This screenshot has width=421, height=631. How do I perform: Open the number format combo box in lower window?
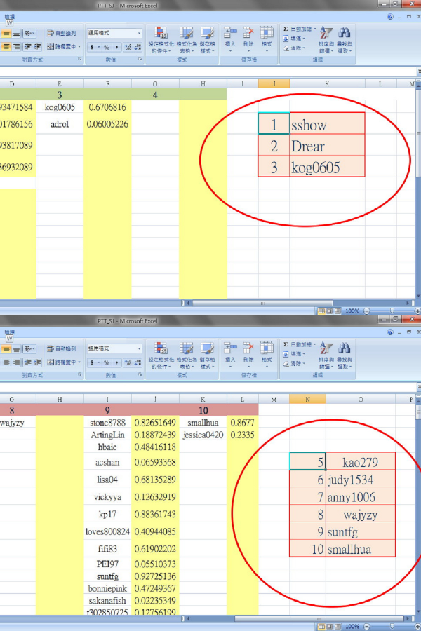[x=114, y=348]
